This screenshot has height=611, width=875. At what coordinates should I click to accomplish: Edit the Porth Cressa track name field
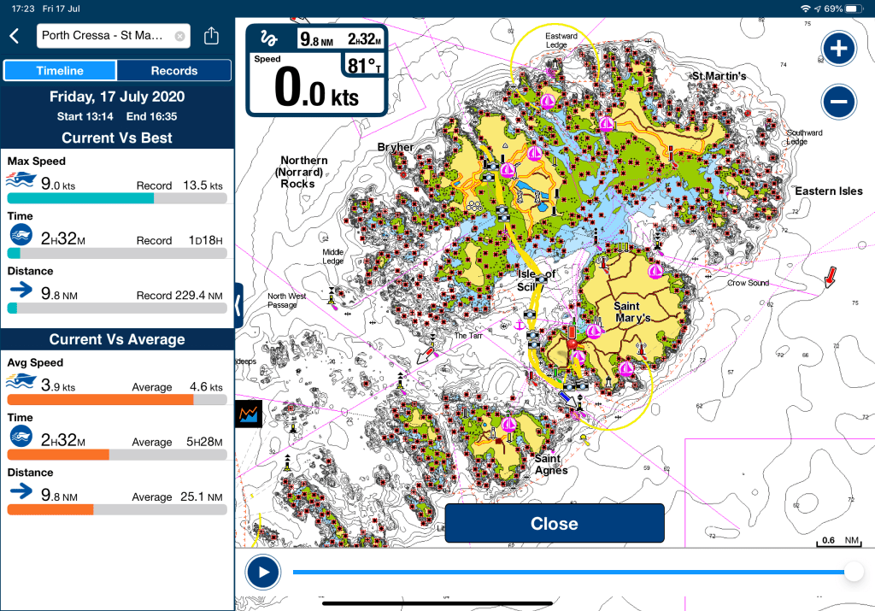tap(103, 36)
